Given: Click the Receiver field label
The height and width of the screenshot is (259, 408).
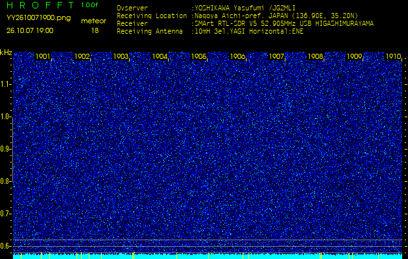Looking at the screenshot, I should [x=132, y=24].
